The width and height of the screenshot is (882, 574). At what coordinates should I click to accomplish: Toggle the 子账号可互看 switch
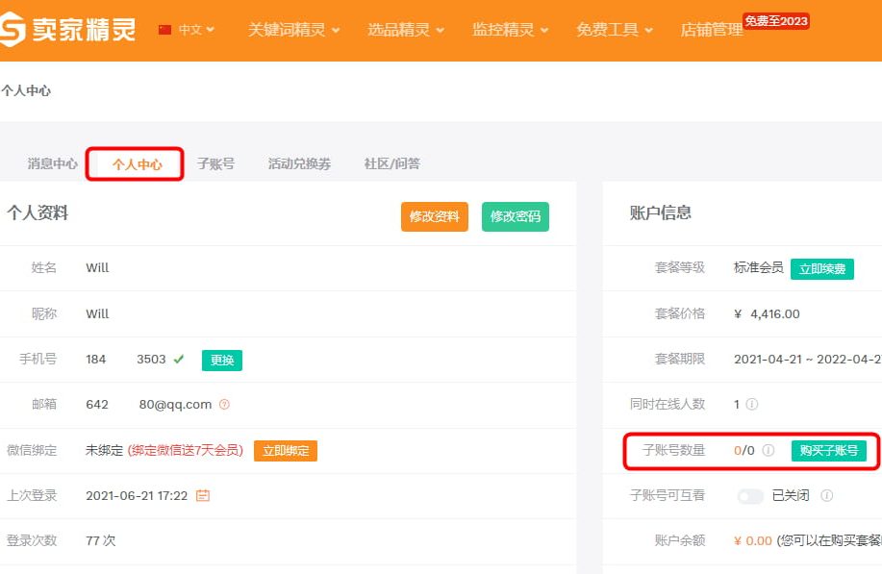[x=750, y=496]
